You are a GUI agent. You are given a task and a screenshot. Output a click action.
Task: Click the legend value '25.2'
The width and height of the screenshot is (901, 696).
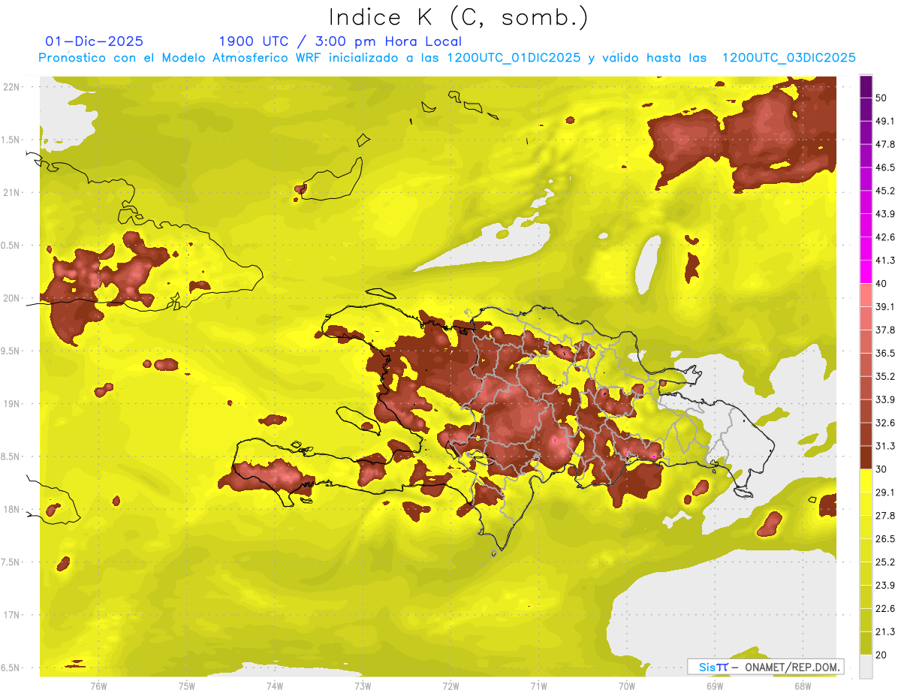tap(886, 562)
